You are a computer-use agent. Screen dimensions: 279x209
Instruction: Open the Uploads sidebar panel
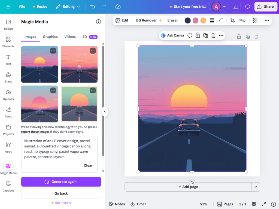click(x=8, y=95)
